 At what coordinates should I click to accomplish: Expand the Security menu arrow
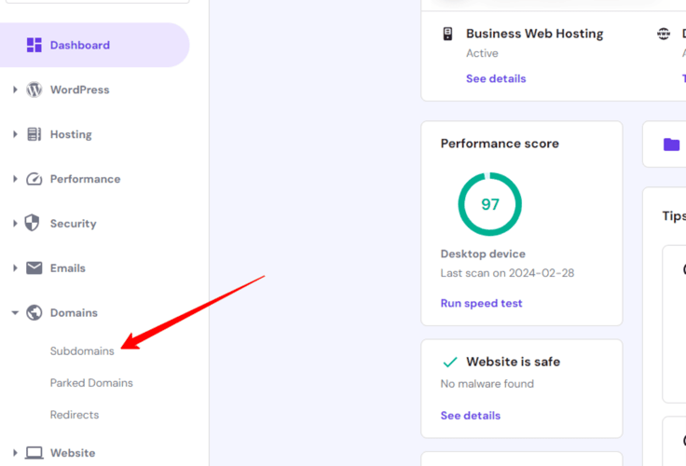click(x=15, y=224)
